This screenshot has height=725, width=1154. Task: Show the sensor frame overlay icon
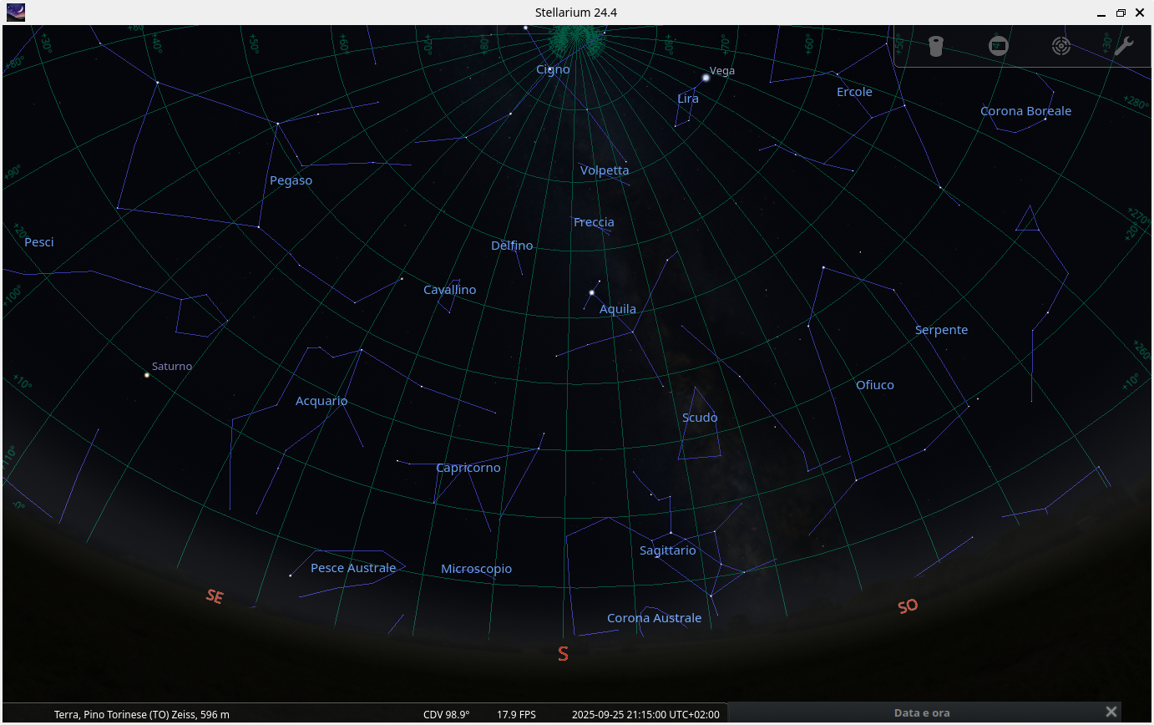(999, 46)
